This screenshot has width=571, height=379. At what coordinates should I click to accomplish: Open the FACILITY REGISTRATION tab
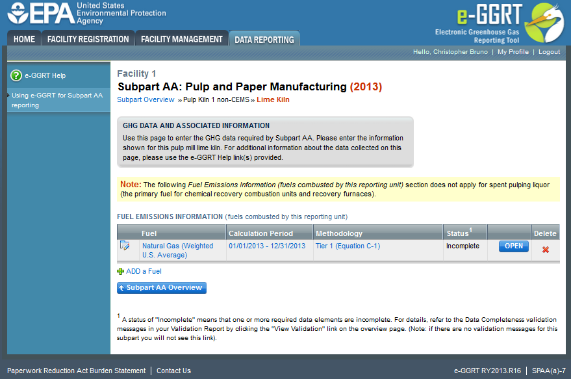point(88,39)
